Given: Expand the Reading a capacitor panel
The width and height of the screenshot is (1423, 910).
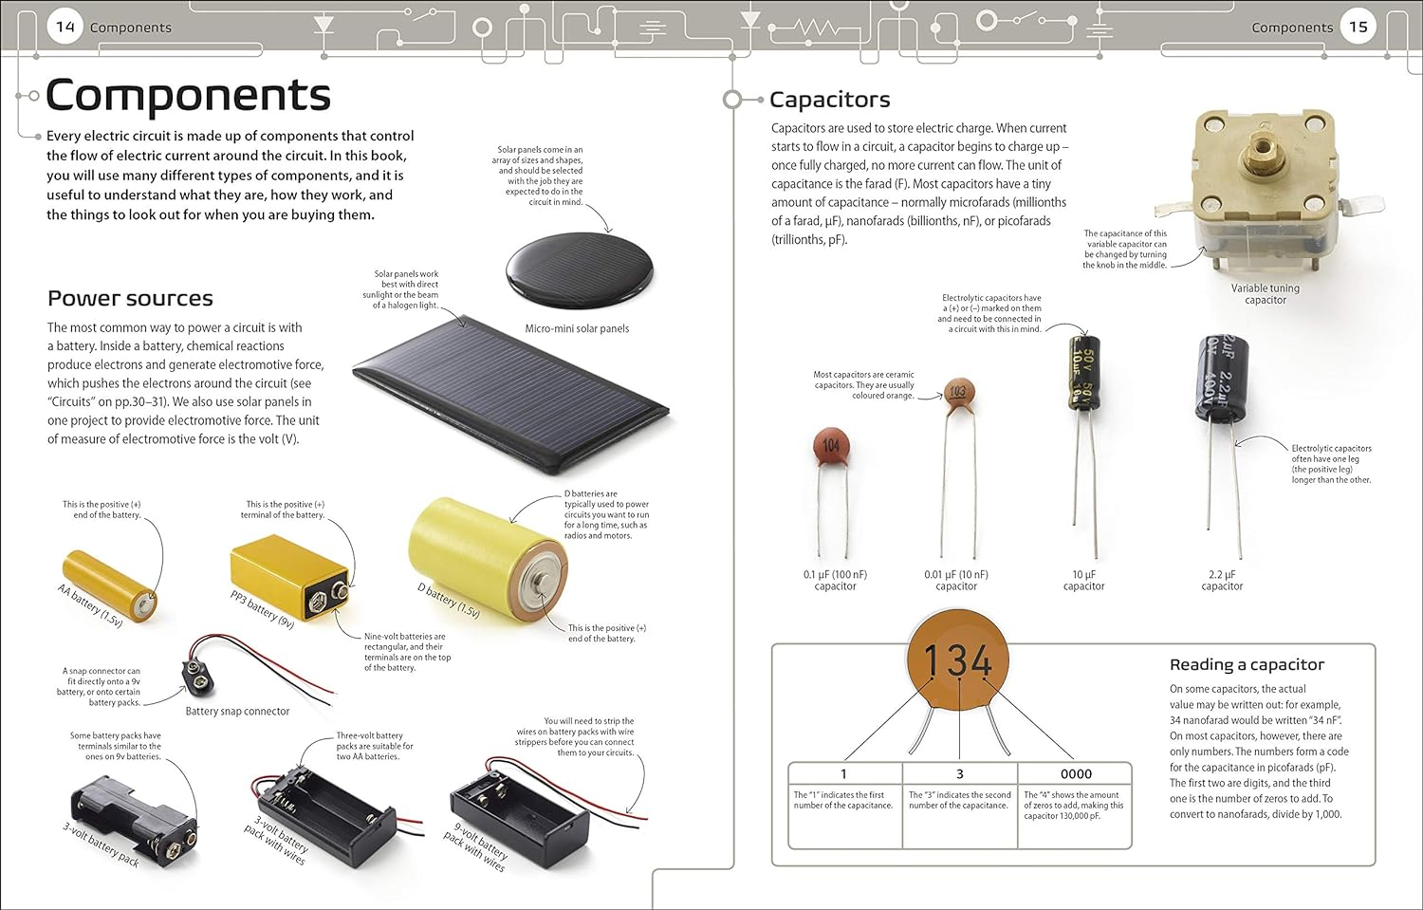Looking at the screenshot, I should [x=1247, y=663].
